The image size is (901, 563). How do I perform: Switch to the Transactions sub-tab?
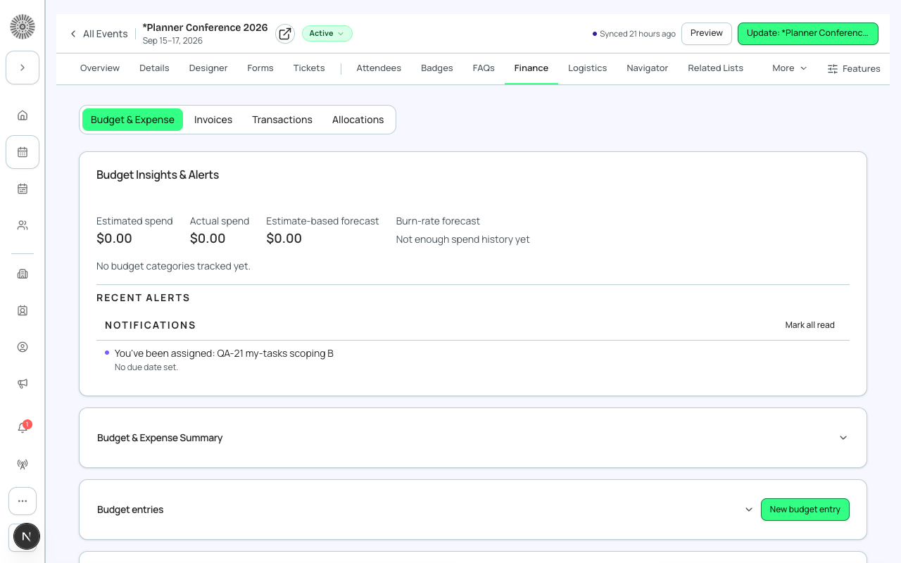tap(282, 120)
